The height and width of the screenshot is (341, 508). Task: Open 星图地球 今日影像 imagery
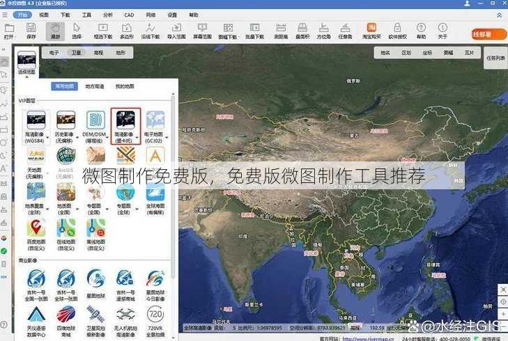[155, 285]
